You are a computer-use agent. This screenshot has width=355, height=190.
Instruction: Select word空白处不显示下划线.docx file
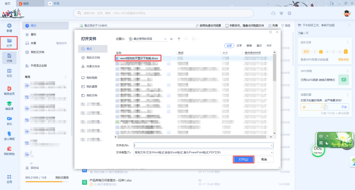pos(139,58)
